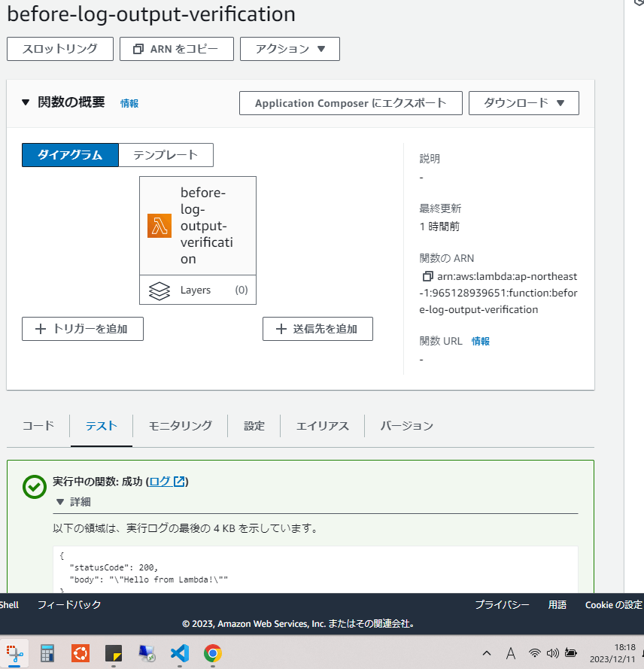Click the スロットリング button
This screenshot has height=669, width=644.
(60, 49)
